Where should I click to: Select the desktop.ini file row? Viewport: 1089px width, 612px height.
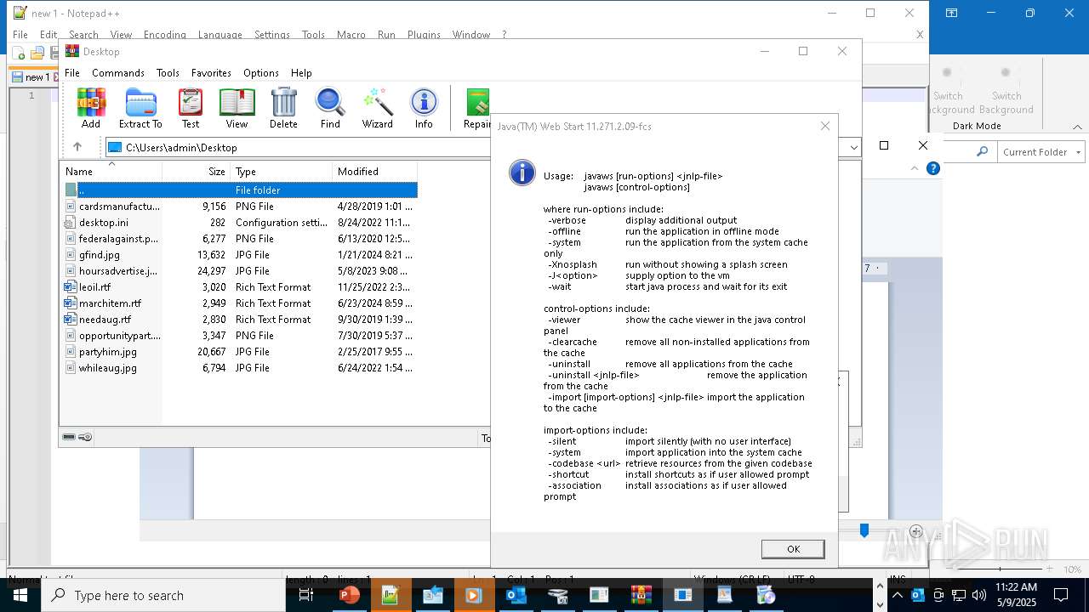point(240,222)
